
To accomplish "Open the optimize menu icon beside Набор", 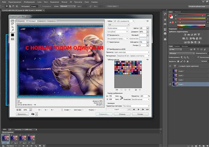I will pyautogui.click(x=147, y=21).
